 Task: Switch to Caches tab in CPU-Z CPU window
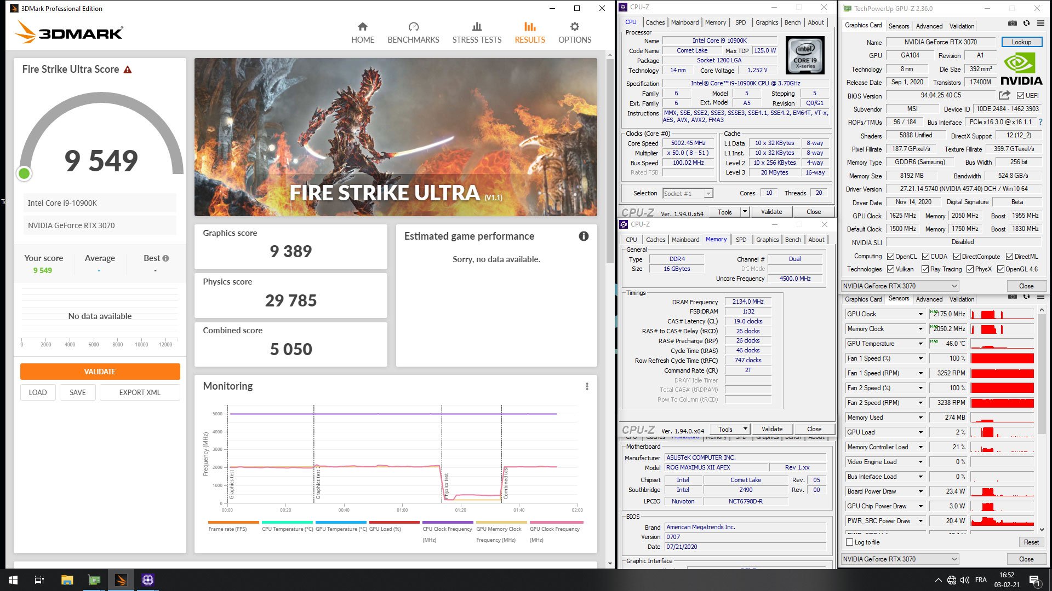655,22
